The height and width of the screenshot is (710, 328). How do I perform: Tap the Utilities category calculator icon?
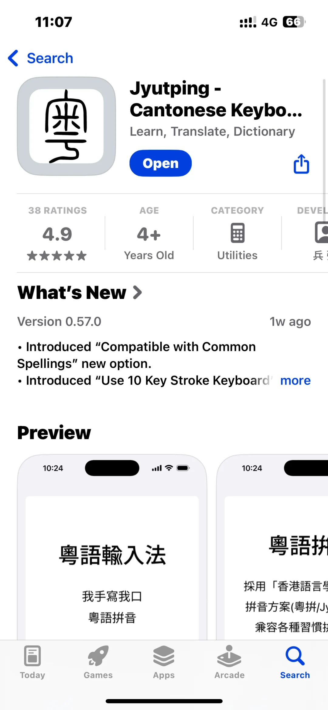[237, 233]
